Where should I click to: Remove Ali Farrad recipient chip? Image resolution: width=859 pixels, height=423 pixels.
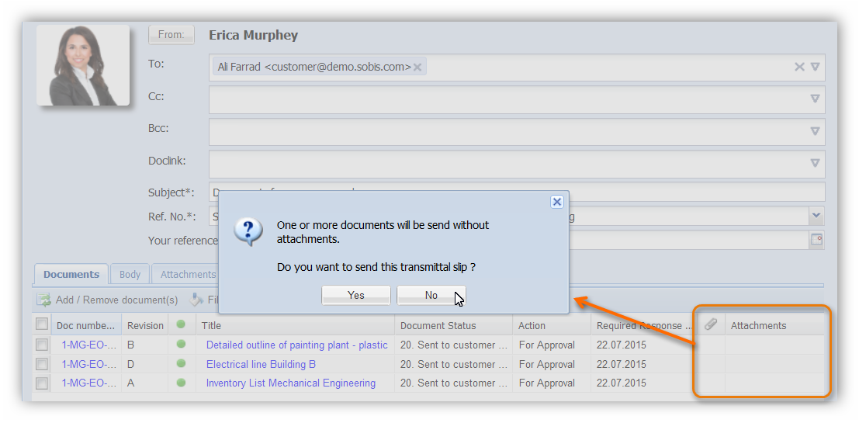[417, 68]
